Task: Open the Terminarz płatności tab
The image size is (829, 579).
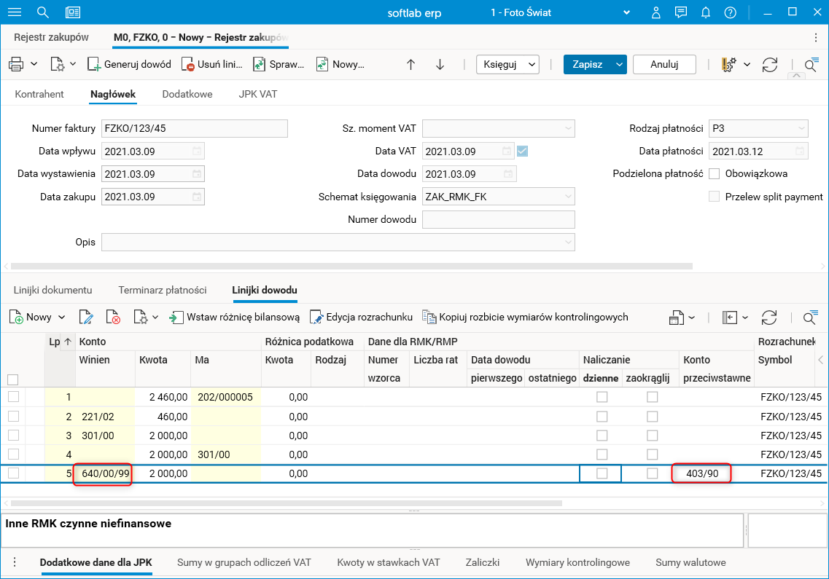Action: click(x=163, y=290)
